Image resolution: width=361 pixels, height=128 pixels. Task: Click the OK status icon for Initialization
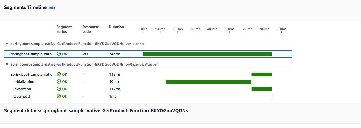pos(59,82)
